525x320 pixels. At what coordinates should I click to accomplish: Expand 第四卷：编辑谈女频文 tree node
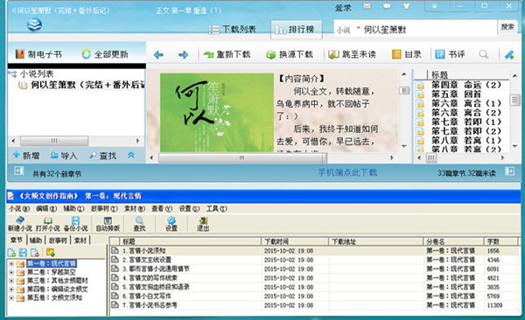click(11, 289)
